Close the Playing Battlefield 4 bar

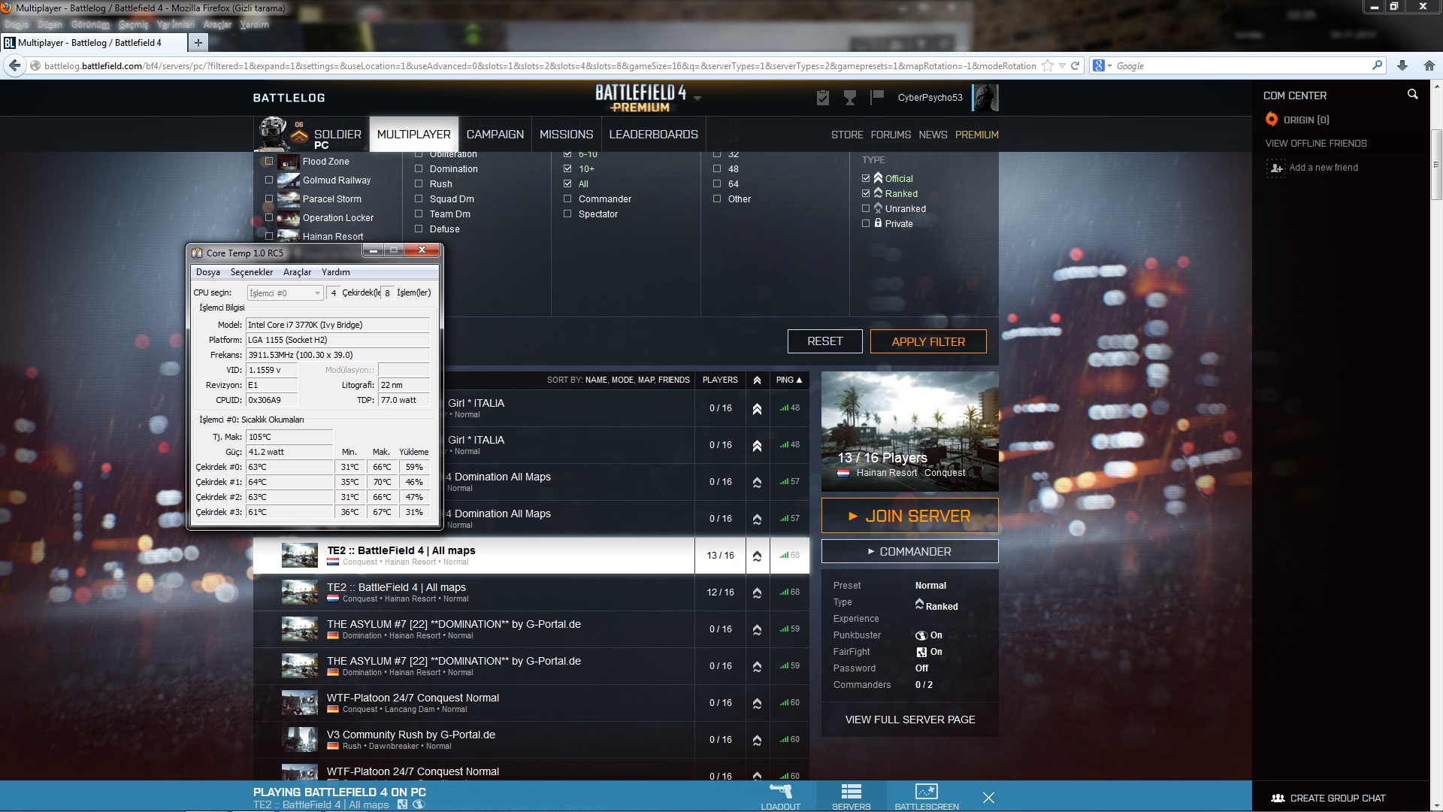coord(988,798)
